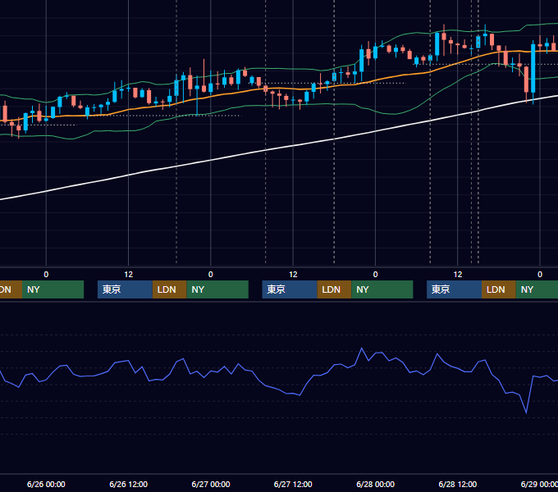Click the NY session block spanning 6/27 00:00

click(x=217, y=289)
